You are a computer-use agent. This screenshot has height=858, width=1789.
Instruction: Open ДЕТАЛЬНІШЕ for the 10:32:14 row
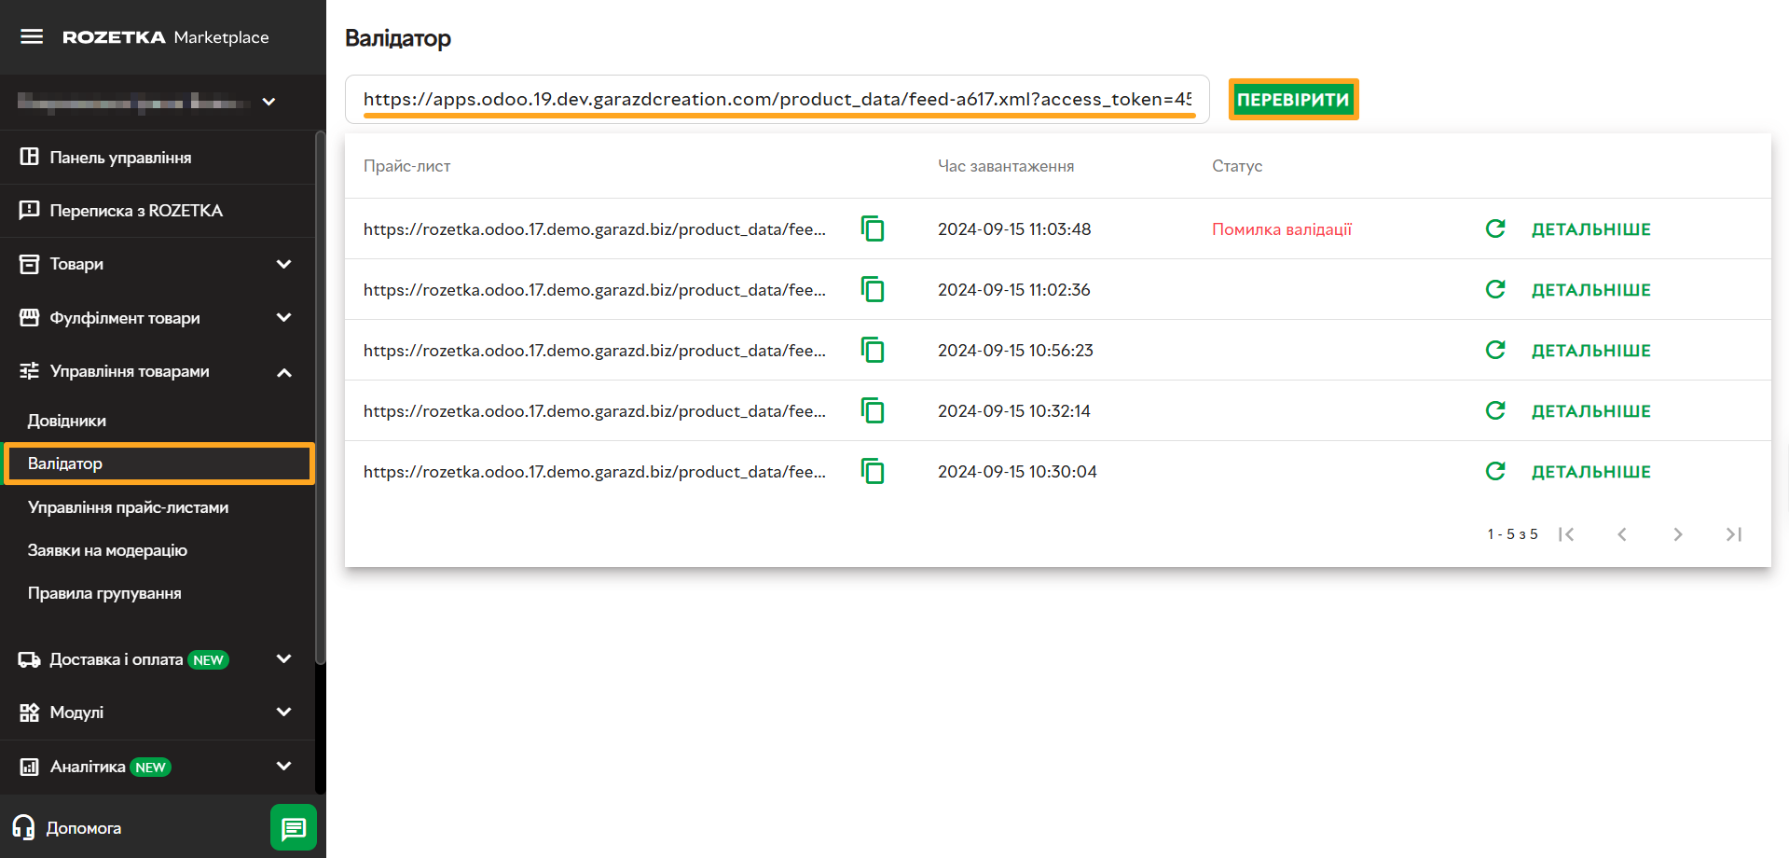[x=1591, y=411]
